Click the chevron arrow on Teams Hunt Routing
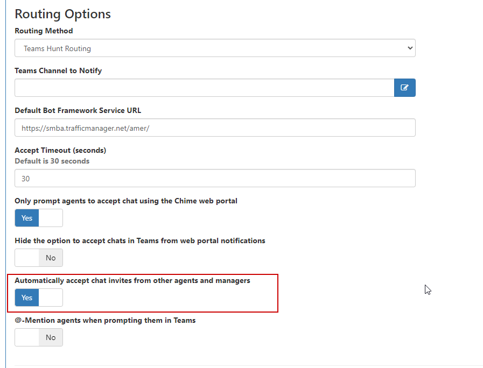The width and height of the screenshot is (483, 368). coord(410,48)
